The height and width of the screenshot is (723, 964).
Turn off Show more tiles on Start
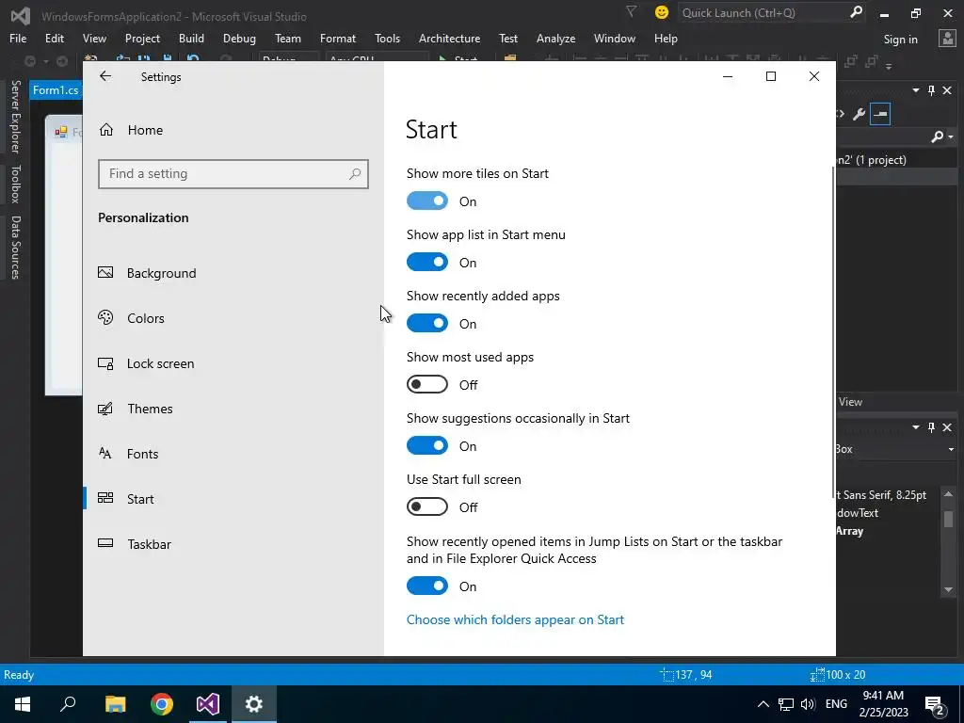[427, 201]
